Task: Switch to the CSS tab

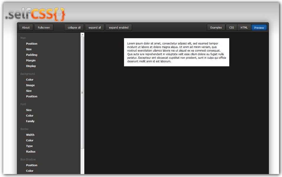Action: pyautogui.click(x=231, y=27)
